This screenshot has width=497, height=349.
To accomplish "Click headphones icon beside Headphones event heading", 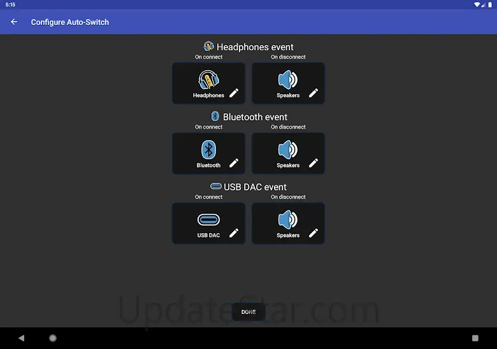I will [208, 46].
